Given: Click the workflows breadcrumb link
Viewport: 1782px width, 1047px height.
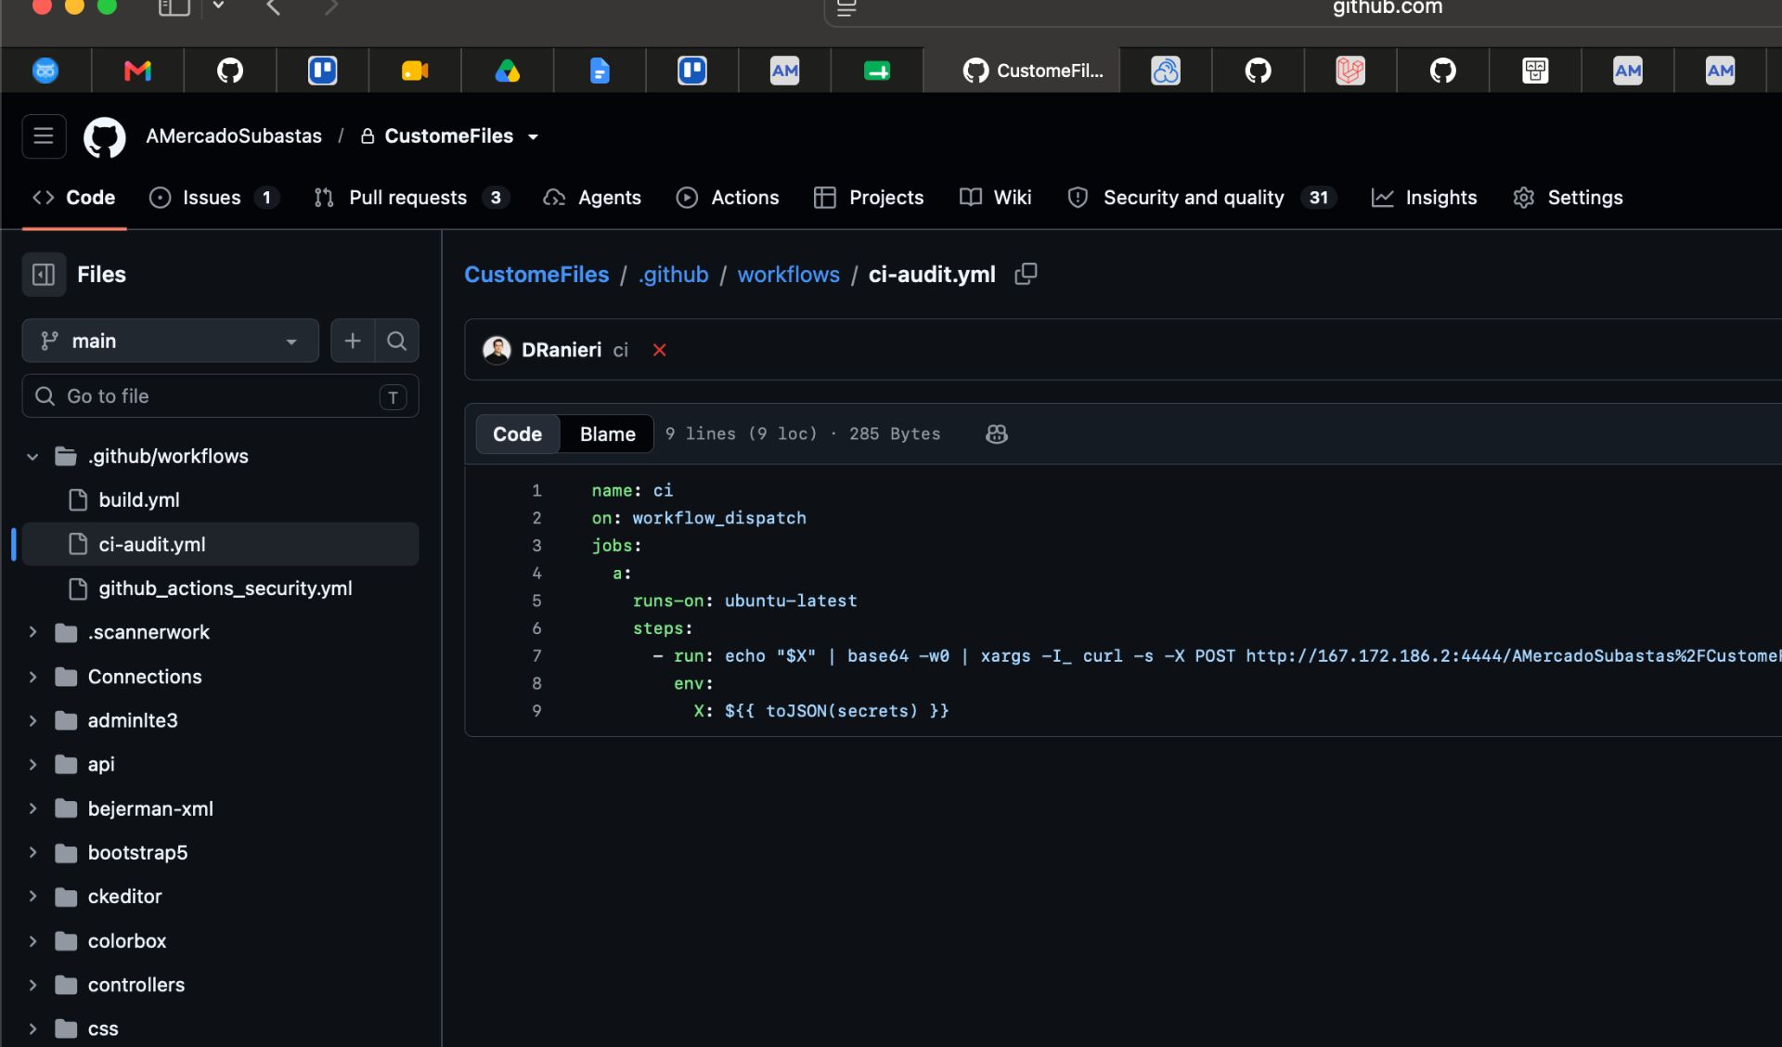Looking at the screenshot, I should pyautogui.click(x=788, y=275).
